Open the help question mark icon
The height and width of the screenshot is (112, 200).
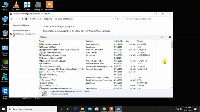170,37
